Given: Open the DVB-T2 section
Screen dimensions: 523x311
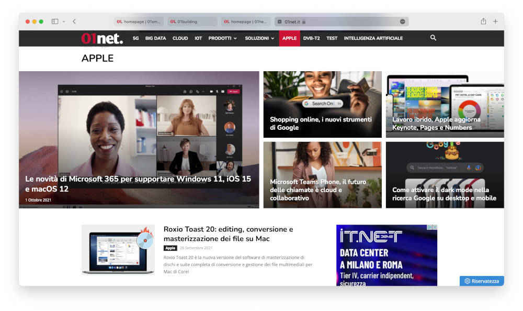Looking at the screenshot, I should point(311,38).
